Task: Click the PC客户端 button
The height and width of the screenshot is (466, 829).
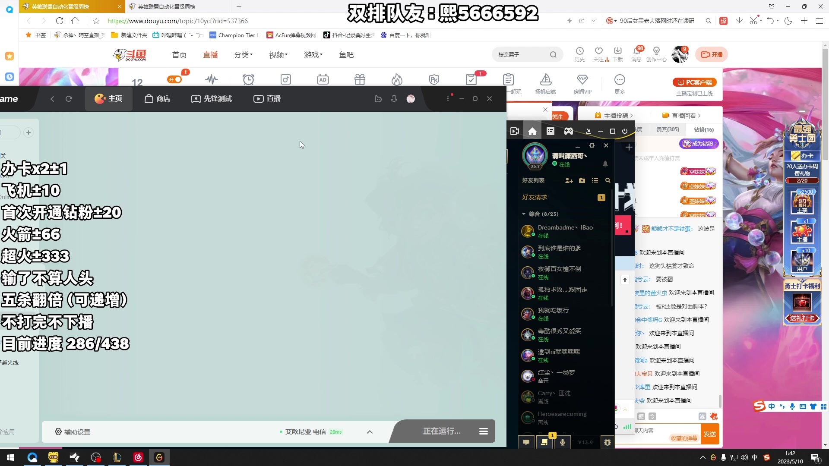Action: (x=694, y=82)
